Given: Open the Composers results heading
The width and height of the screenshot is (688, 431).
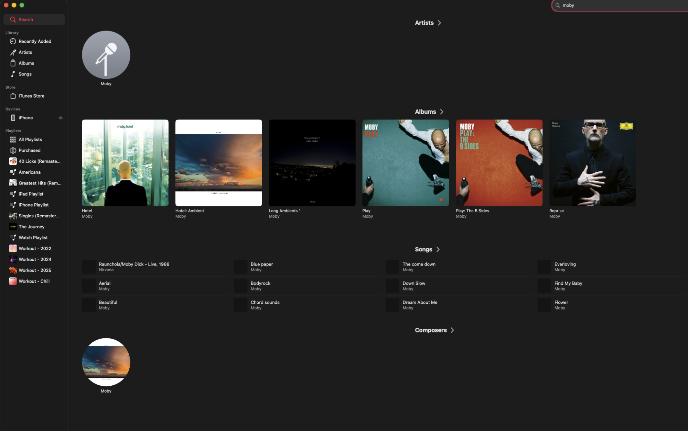Looking at the screenshot, I should [431, 330].
